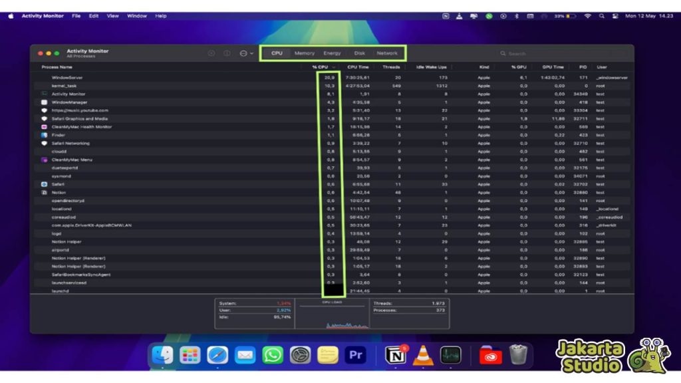681x383 pixels.
Task: Open System Settings from the Dock
Action: 300,355
